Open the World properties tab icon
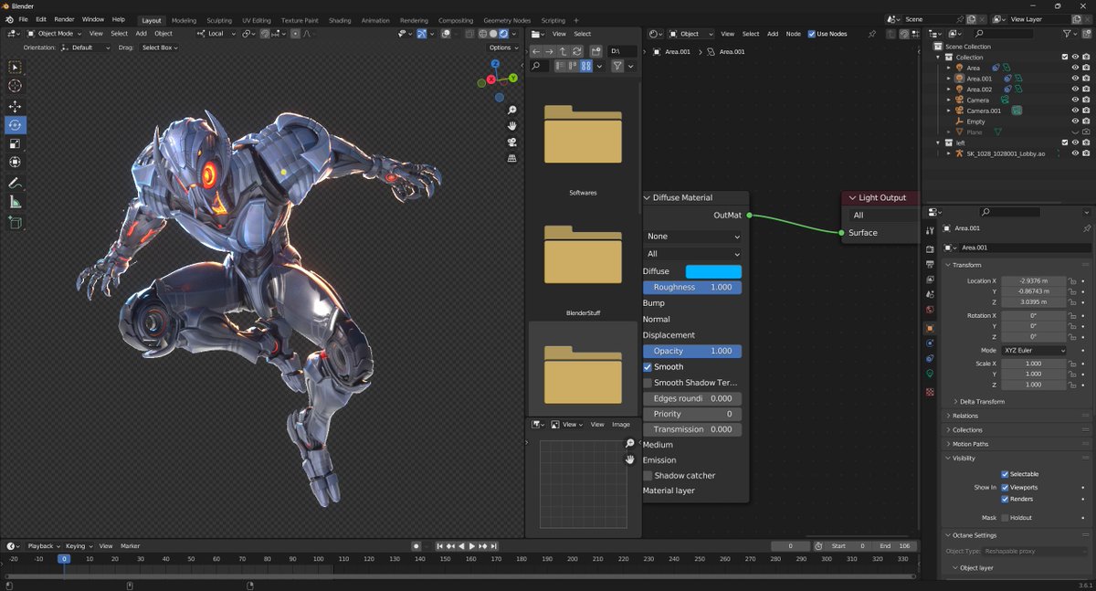Viewport: 1096px width, 591px height. pyautogui.click(x=930, y=310)
